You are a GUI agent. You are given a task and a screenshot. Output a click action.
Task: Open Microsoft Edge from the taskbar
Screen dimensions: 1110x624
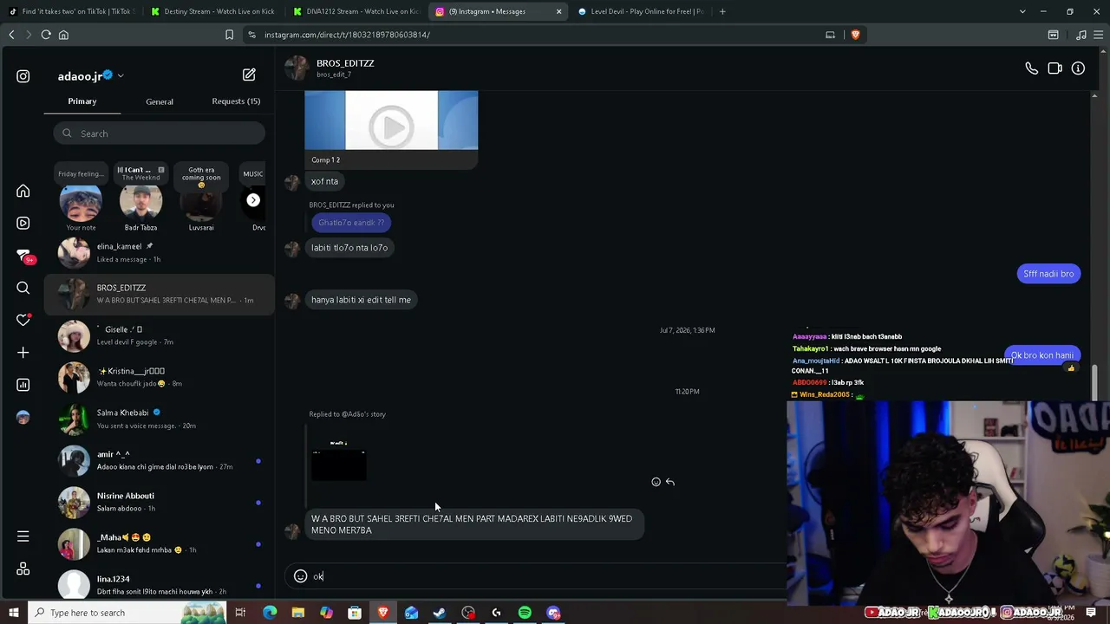(270, 613)
